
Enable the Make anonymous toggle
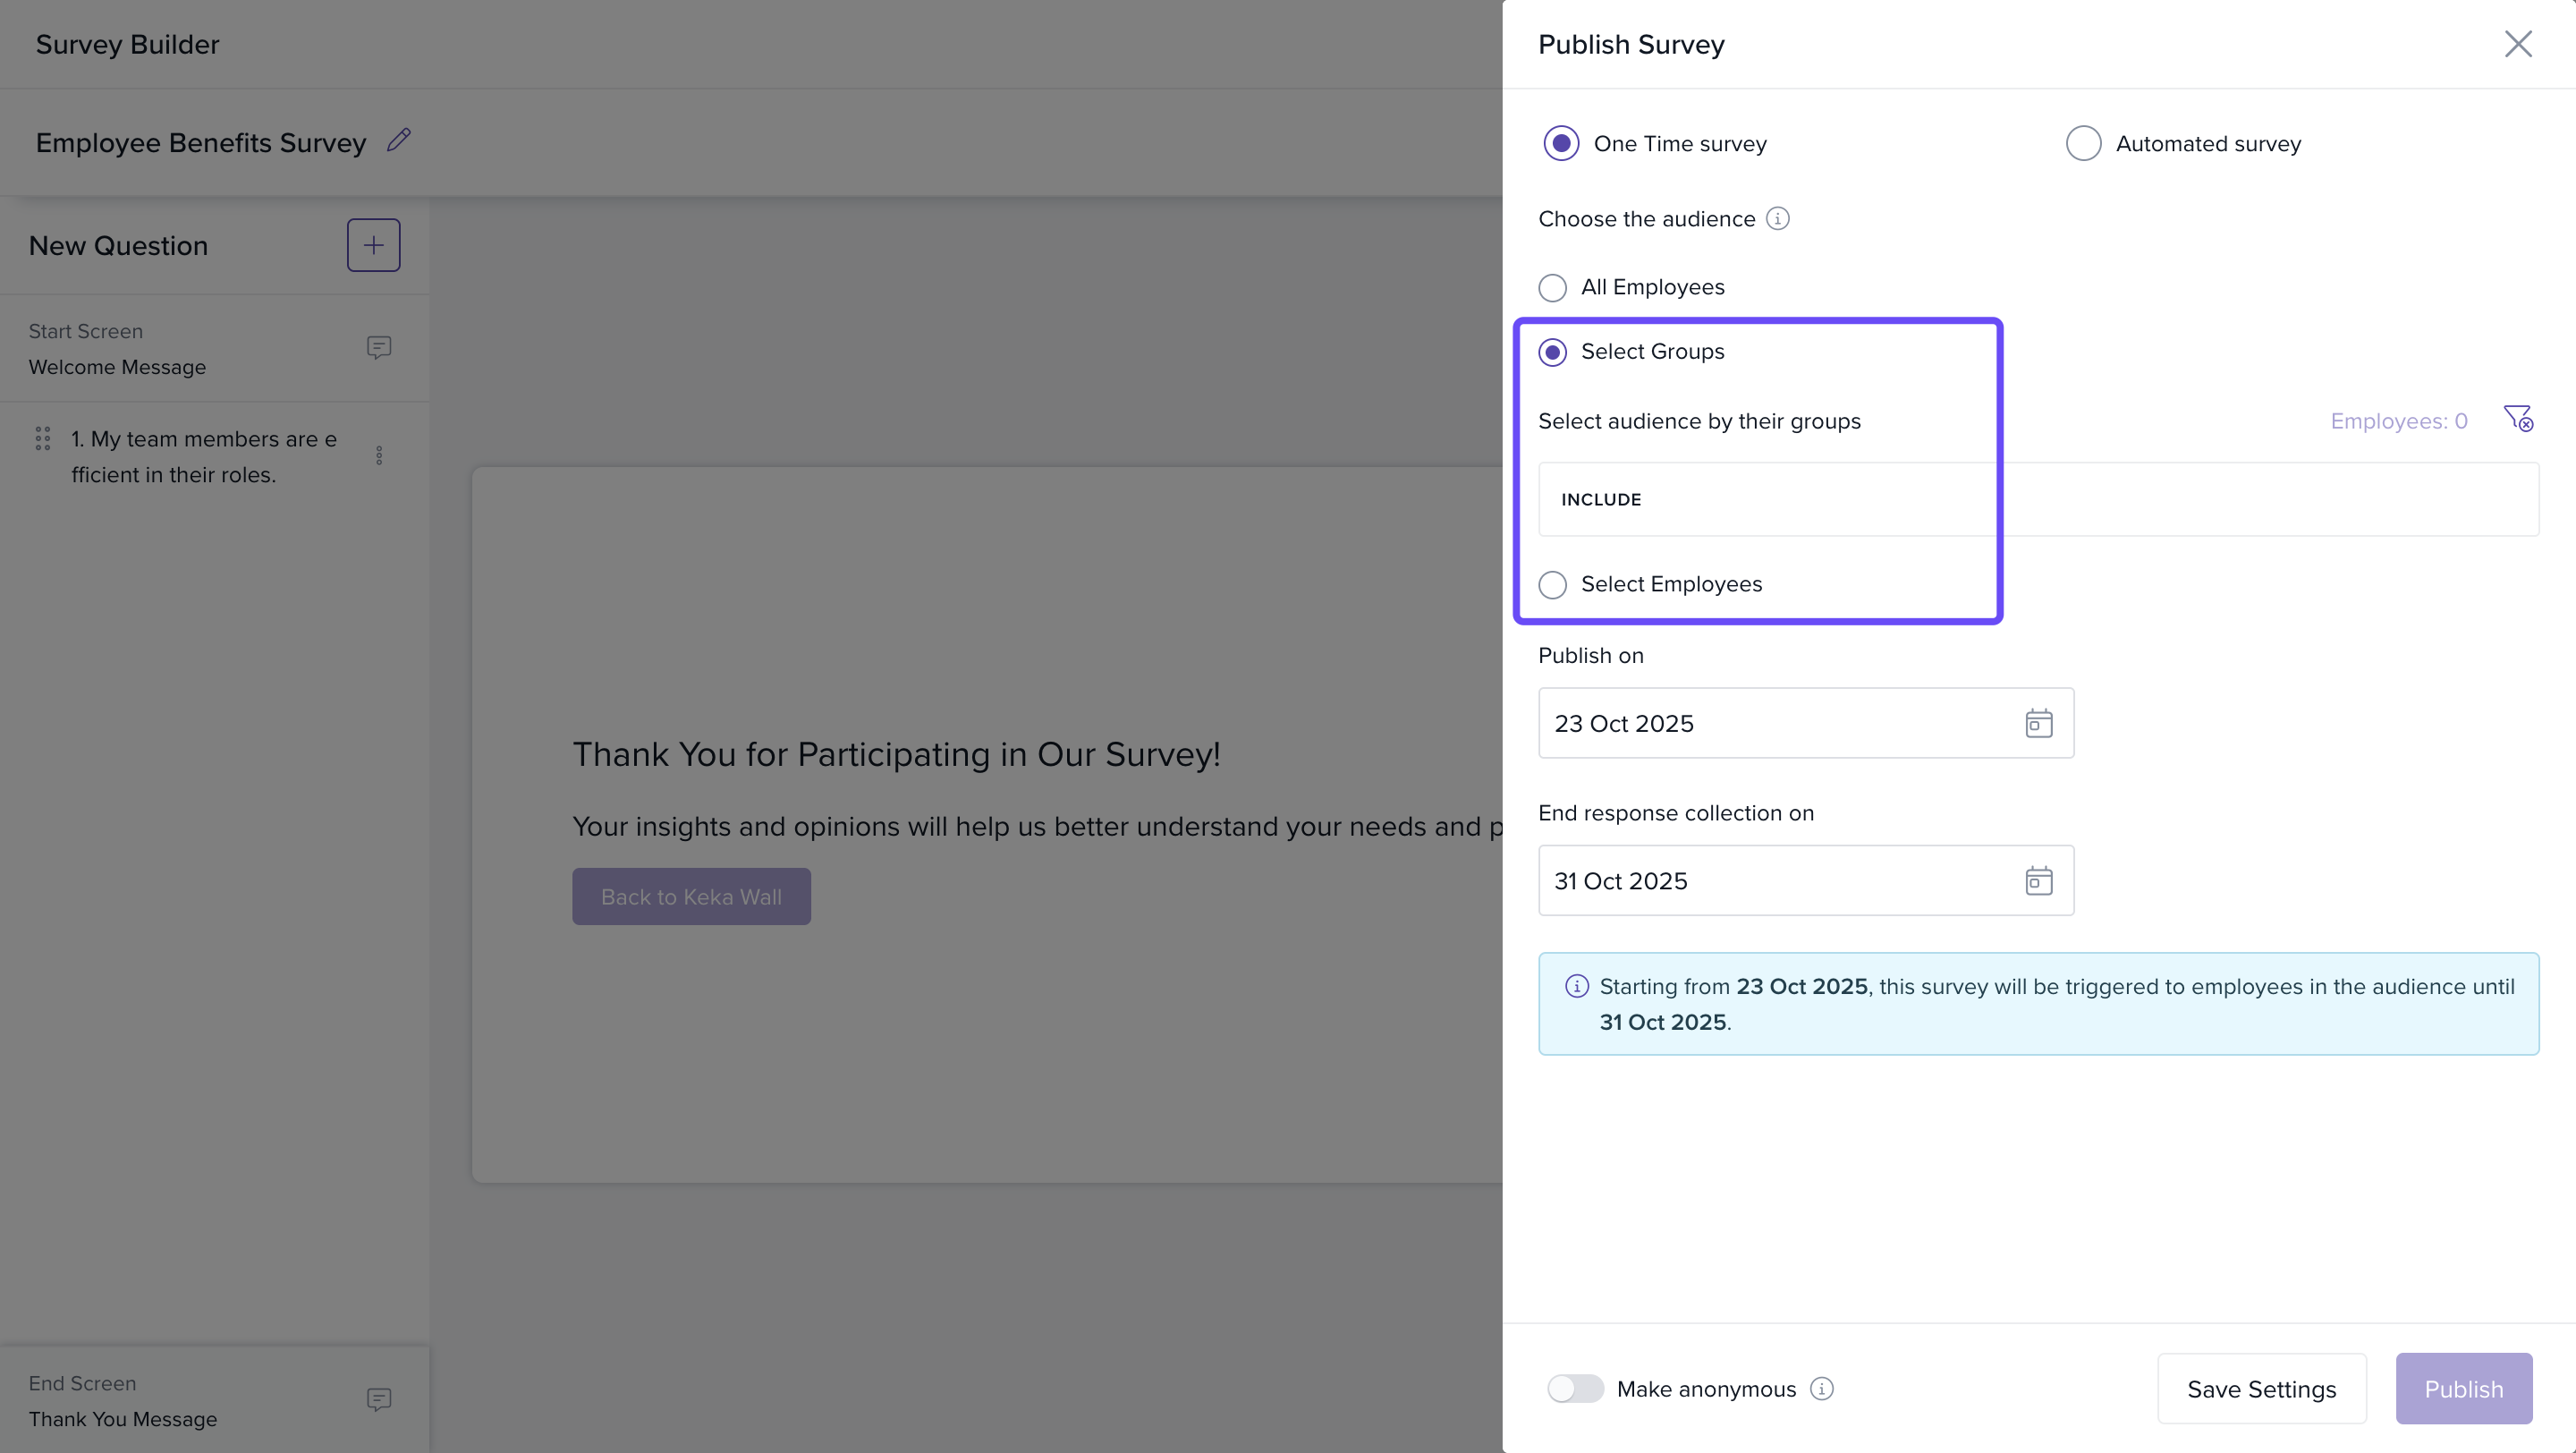(1575, 1388)
